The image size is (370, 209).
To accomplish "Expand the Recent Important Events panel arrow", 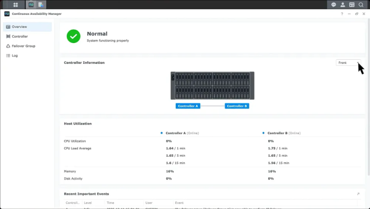I will pos(358,194).
